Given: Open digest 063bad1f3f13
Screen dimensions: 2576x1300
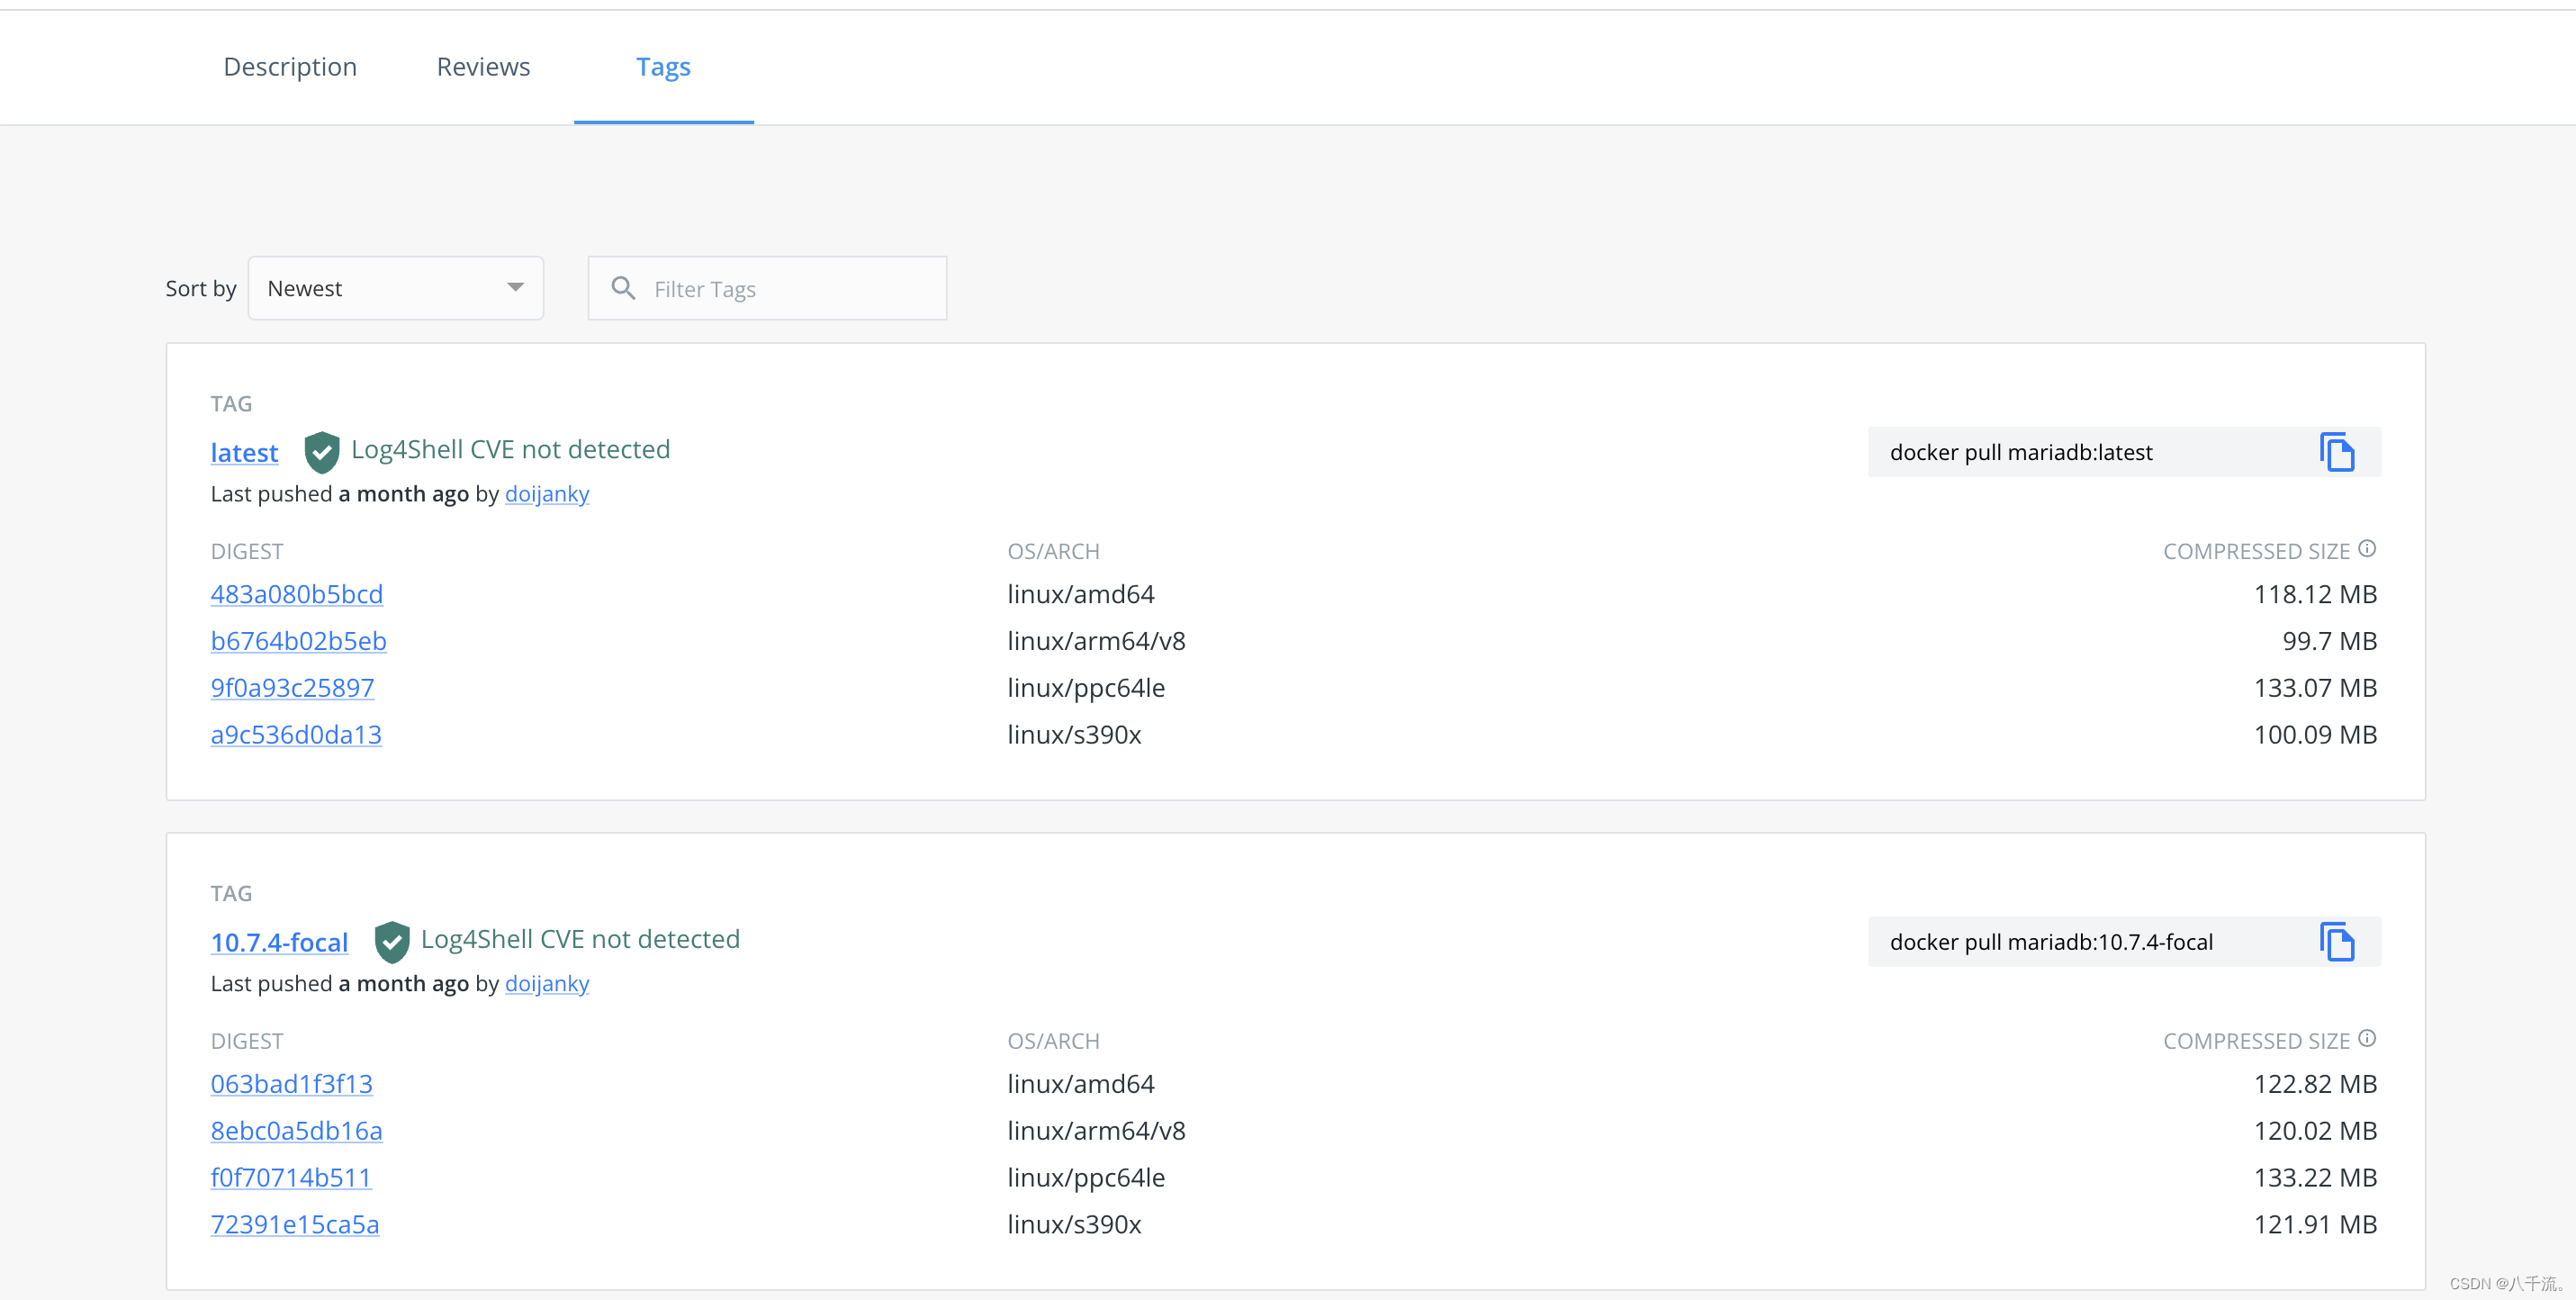Looking at the screenshot, I should [291, 1084].
